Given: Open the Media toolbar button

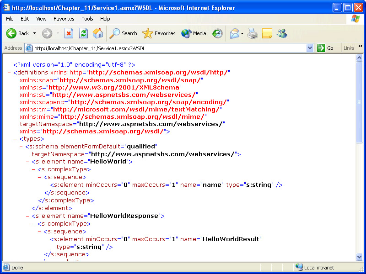Looking at the screenshot, I should [194, 33].
